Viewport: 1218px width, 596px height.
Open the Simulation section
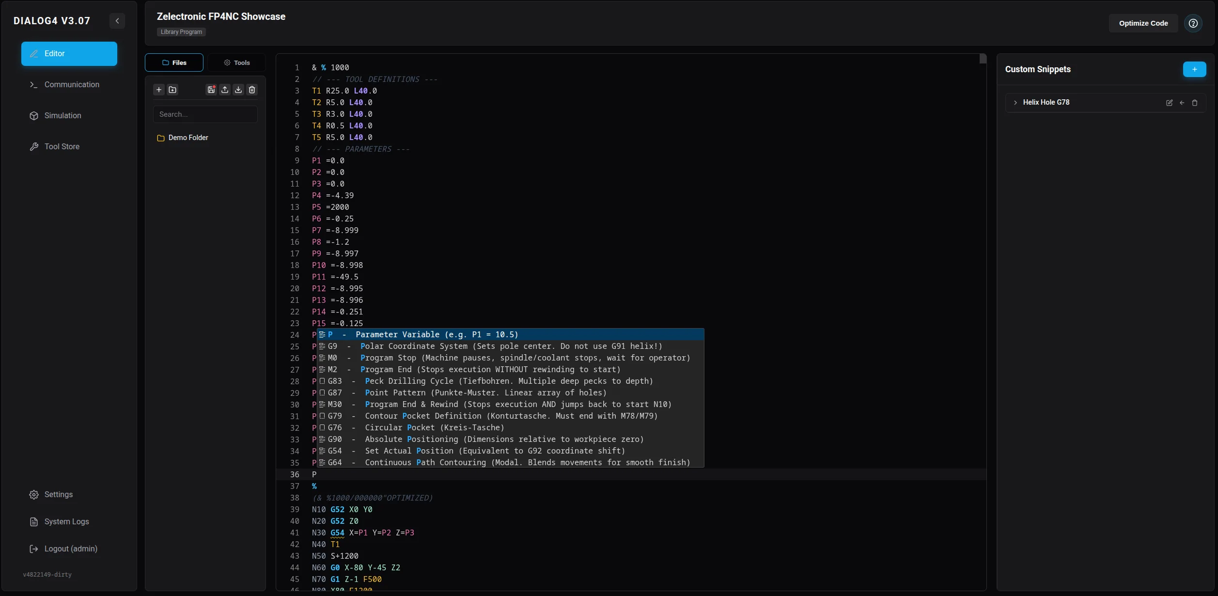coord(69,116)
